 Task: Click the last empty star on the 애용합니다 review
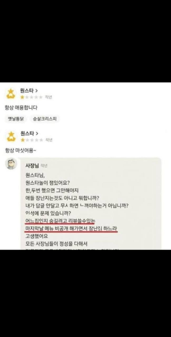pos(41,97)
